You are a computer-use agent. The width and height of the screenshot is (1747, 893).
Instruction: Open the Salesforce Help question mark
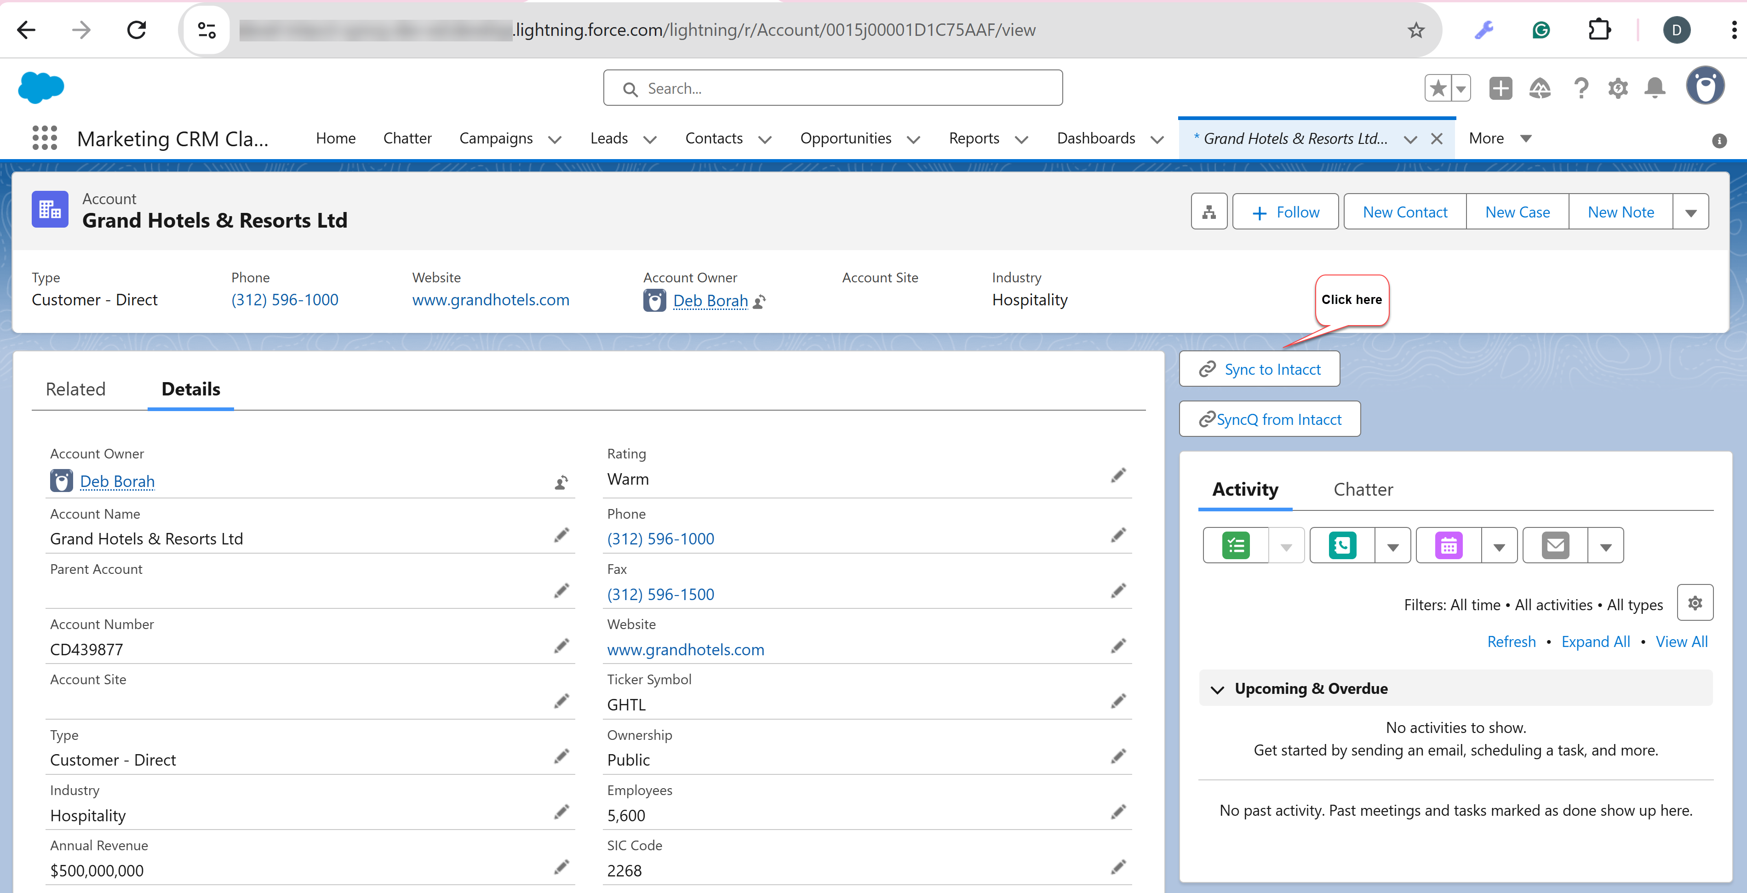click(1581, 88)
